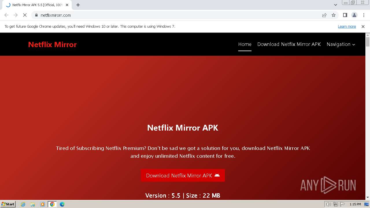
Task: Go forward in browser history
Action: (x=16, y=15)
